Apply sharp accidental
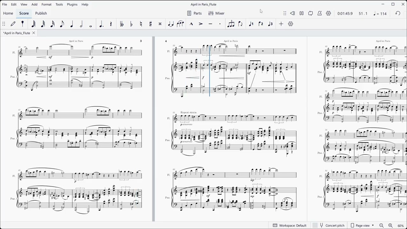This screenshot has height=229, width=407. 150,24
